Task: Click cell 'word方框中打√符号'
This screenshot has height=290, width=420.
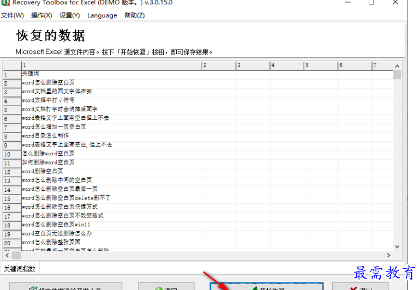Action: 111,100
